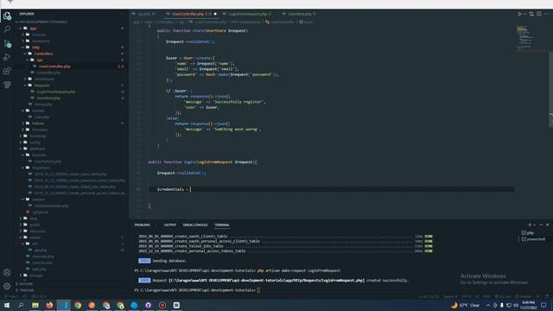Screen dimensions: 553x311
Task: Open Firefox from taskbar
Action: (x=49, y=305)
